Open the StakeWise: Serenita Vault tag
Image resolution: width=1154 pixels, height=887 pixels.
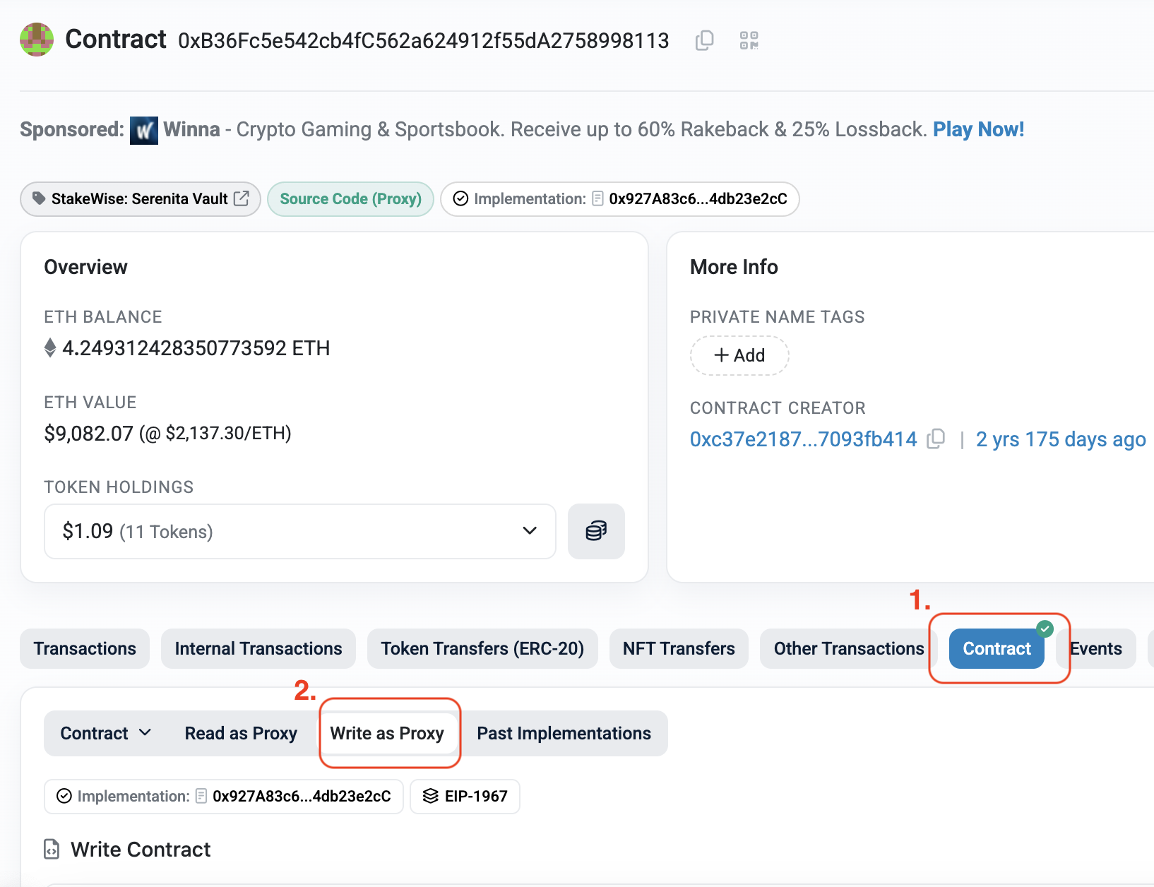pos(140,199)
